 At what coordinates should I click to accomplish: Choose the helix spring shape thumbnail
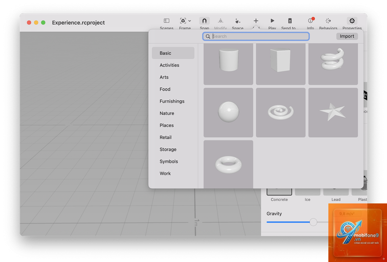333,64
